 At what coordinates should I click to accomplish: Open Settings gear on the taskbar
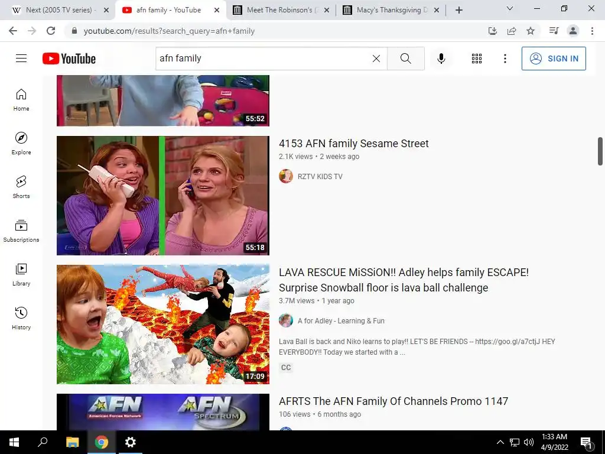[131, 442]
